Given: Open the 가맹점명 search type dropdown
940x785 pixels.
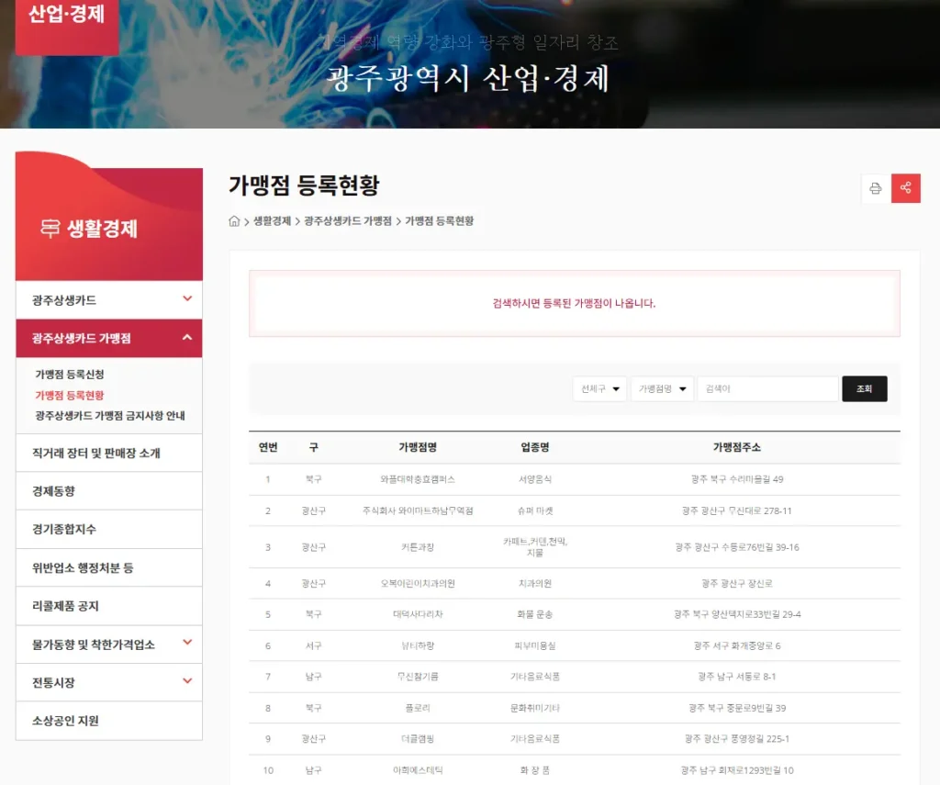Looking at the screenshot, I should (x=662, y=389).
